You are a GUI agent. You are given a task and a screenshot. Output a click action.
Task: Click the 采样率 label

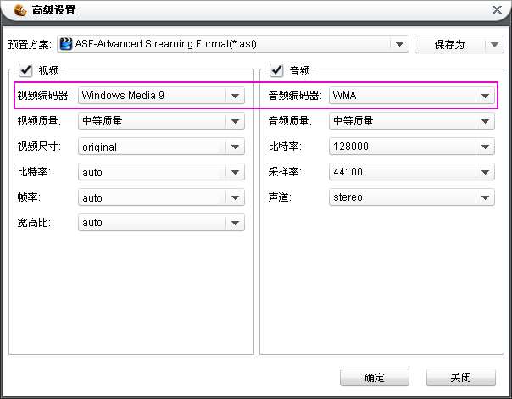[285, 172]
